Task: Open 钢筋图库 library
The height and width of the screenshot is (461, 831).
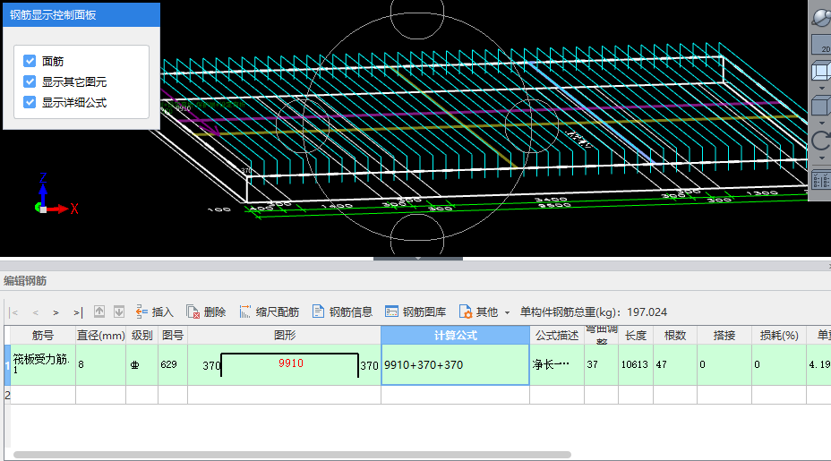Action: click(x=415, y=312)
